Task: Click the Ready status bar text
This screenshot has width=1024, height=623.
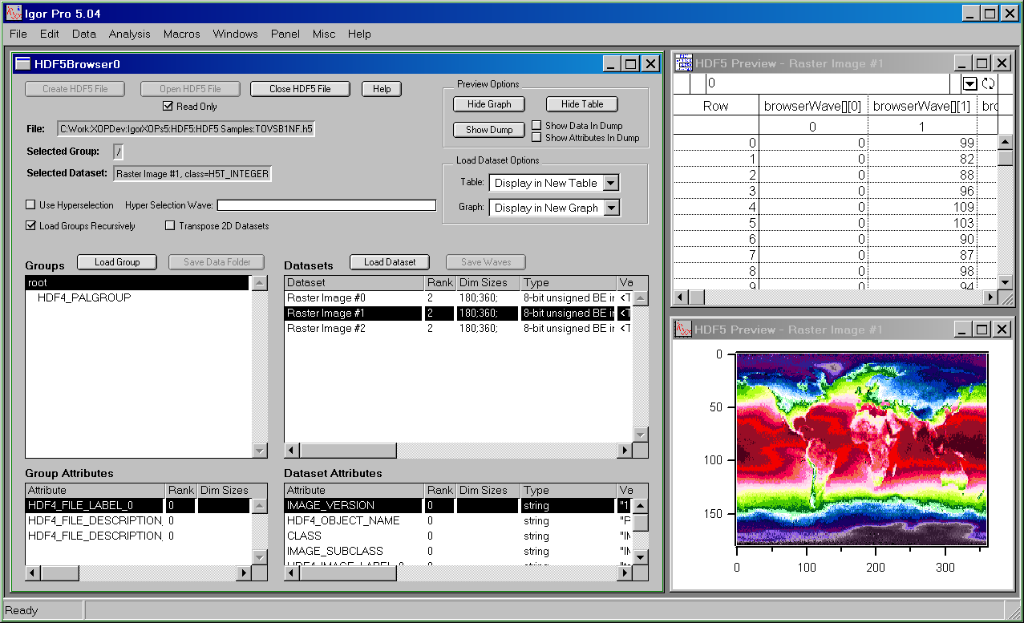Action: click(22, 610)
